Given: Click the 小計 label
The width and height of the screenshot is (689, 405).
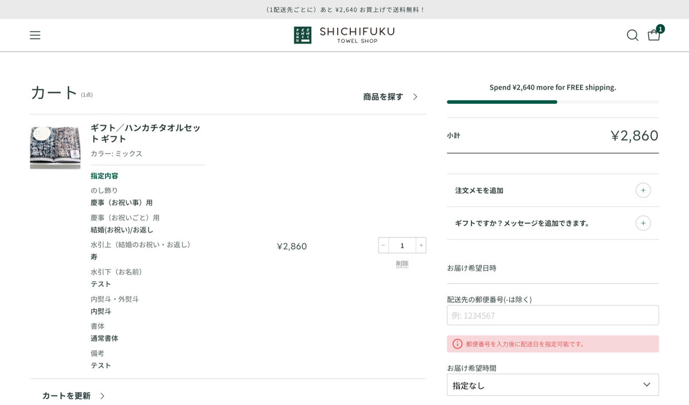Looking at the screenshot, I should (x=454, y=135).
